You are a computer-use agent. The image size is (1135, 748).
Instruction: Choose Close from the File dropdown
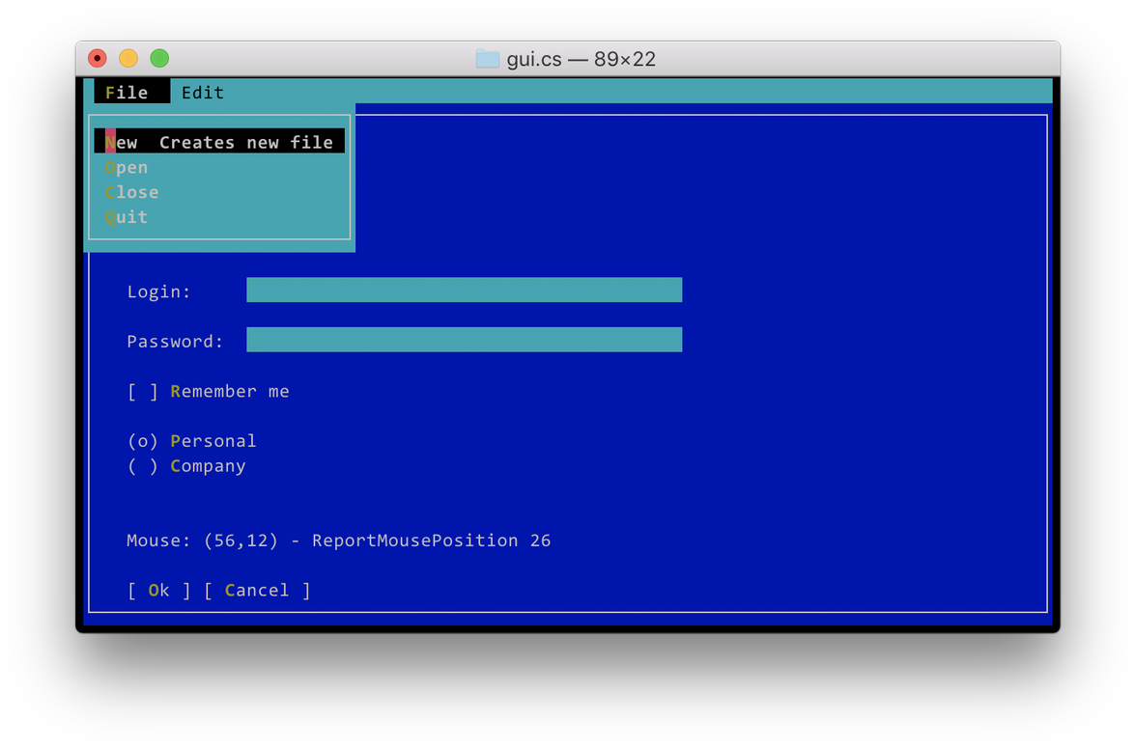pos(132,192)
